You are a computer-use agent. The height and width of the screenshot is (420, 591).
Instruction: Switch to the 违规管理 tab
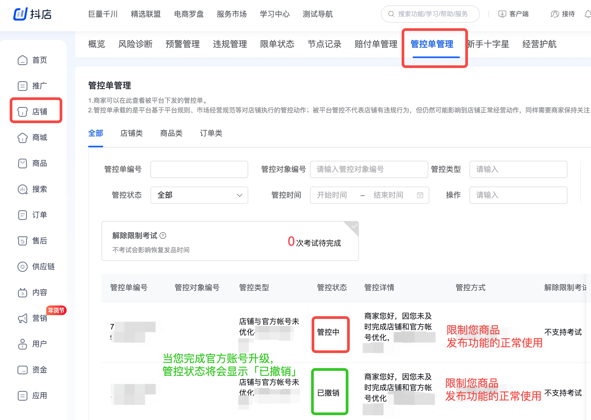[230, 44]
